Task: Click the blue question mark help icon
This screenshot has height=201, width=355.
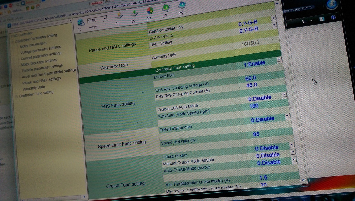Action: click(333, 18)
